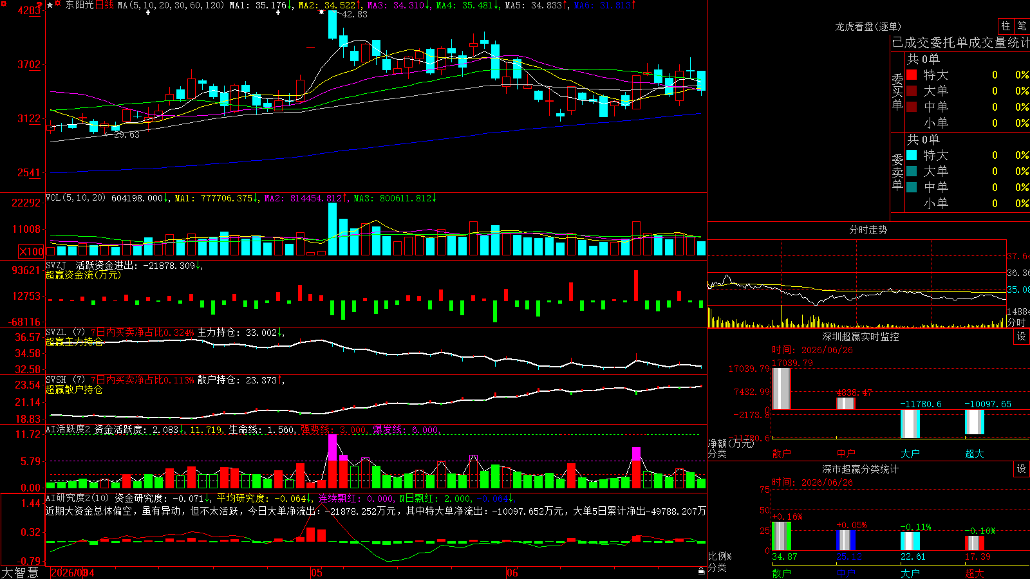This screenshot has width=1030, height=579.
Task: Select the SVZJ indicator label
Action: click(x=56, y=265)
